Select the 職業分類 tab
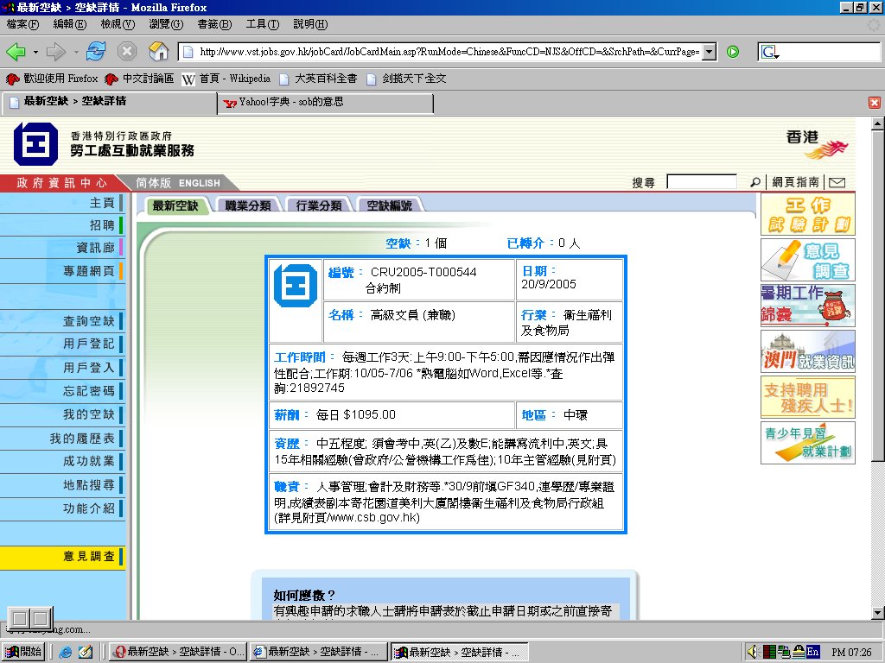Viewport: 885px width, 663px height. [248, 205]
